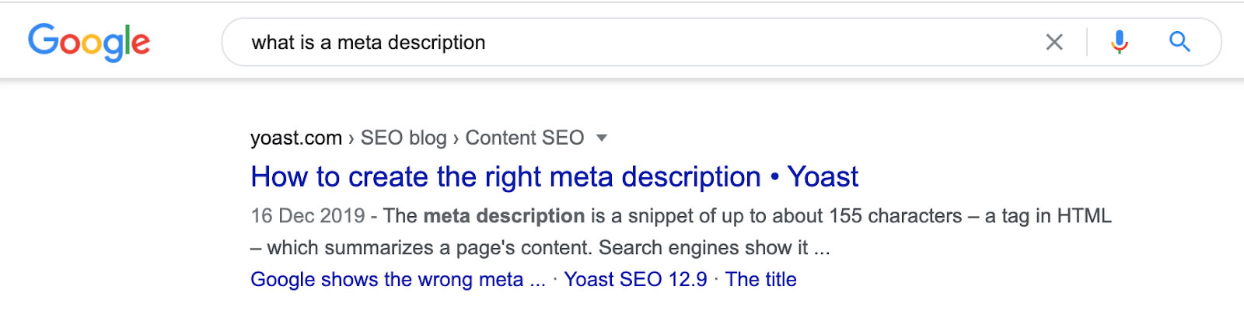Click the Google logo
This screenshot has height=318, width=1244.
click(x=89, y=42)
